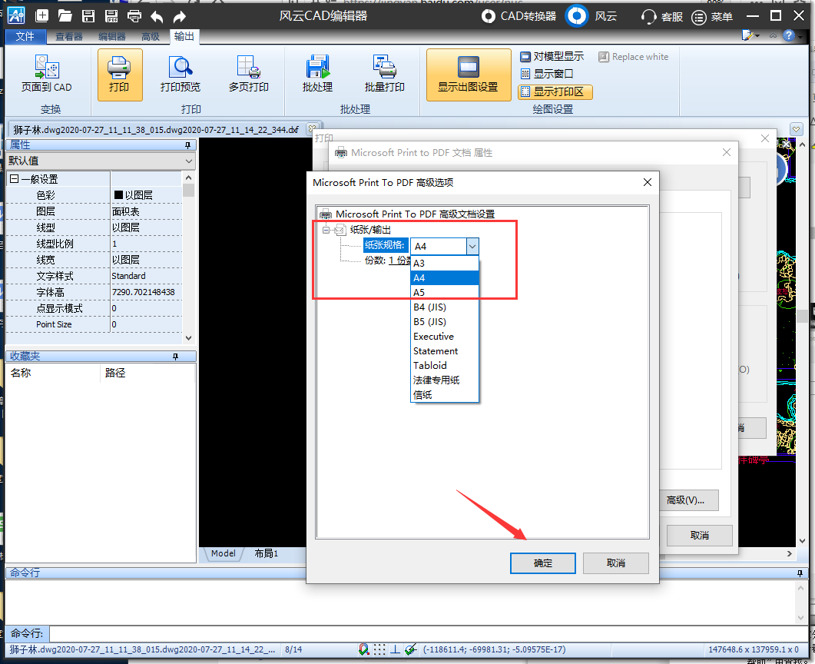Toggle the ortho icon in status bar
815x664 pixels.
pos(395,649)
